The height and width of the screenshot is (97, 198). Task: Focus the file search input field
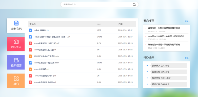point(100,4)
